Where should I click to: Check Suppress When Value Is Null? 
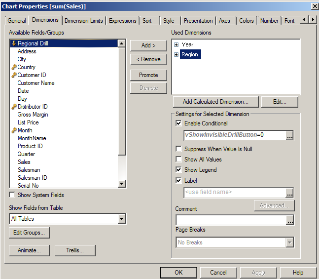coord(178,149)
